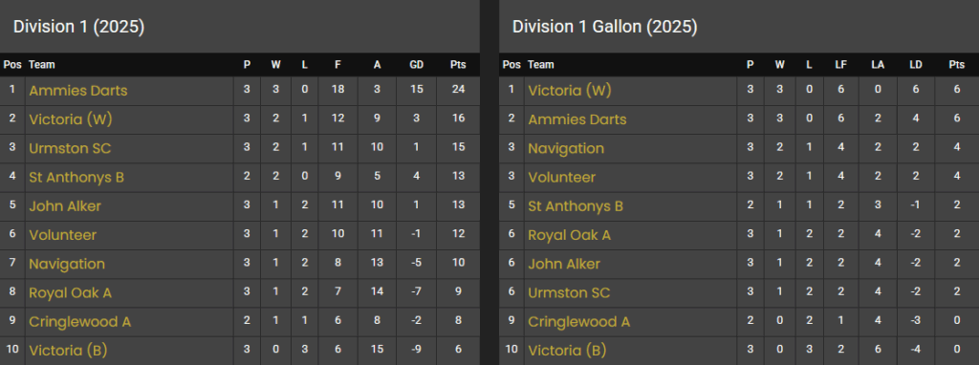Open Royal Oak A in Gallon table
979x365 pixels.
pyautogui.click(x=569, y=235)
